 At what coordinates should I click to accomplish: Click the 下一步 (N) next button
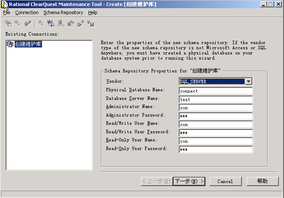pos(189,181)
